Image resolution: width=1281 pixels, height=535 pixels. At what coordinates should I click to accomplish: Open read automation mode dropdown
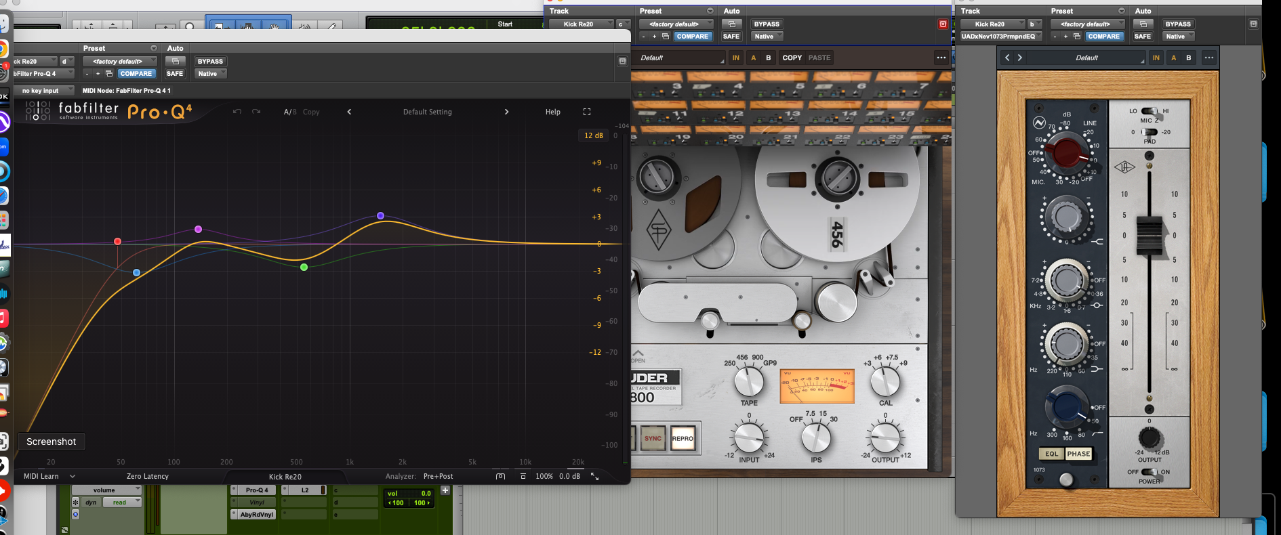122,502
